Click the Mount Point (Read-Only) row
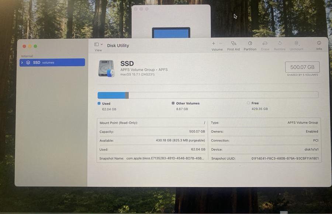 (152, 123)
